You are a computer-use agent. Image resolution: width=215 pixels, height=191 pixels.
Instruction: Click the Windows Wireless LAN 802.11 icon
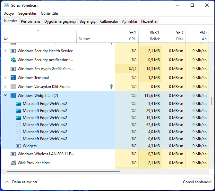13,154
